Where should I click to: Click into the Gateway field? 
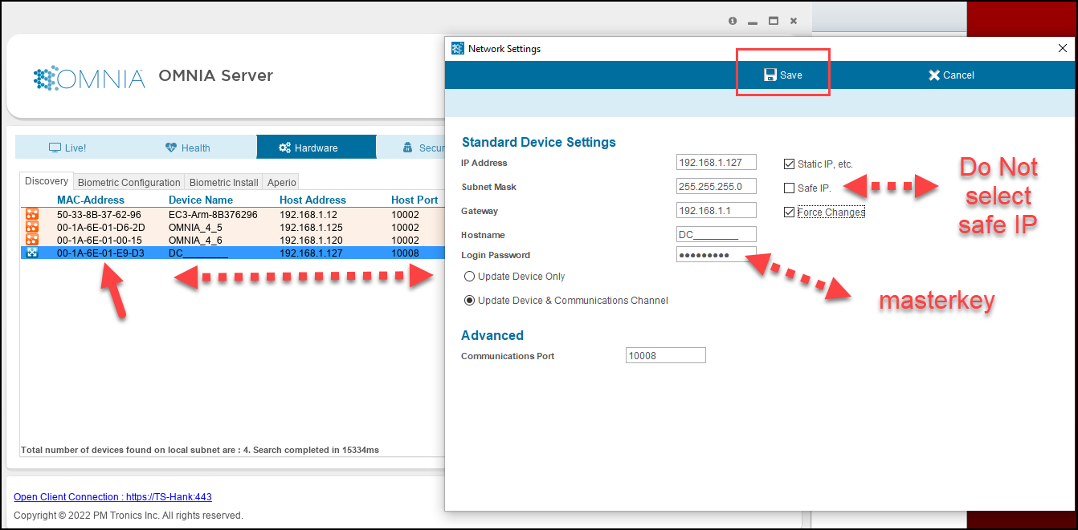pos(717,210)
